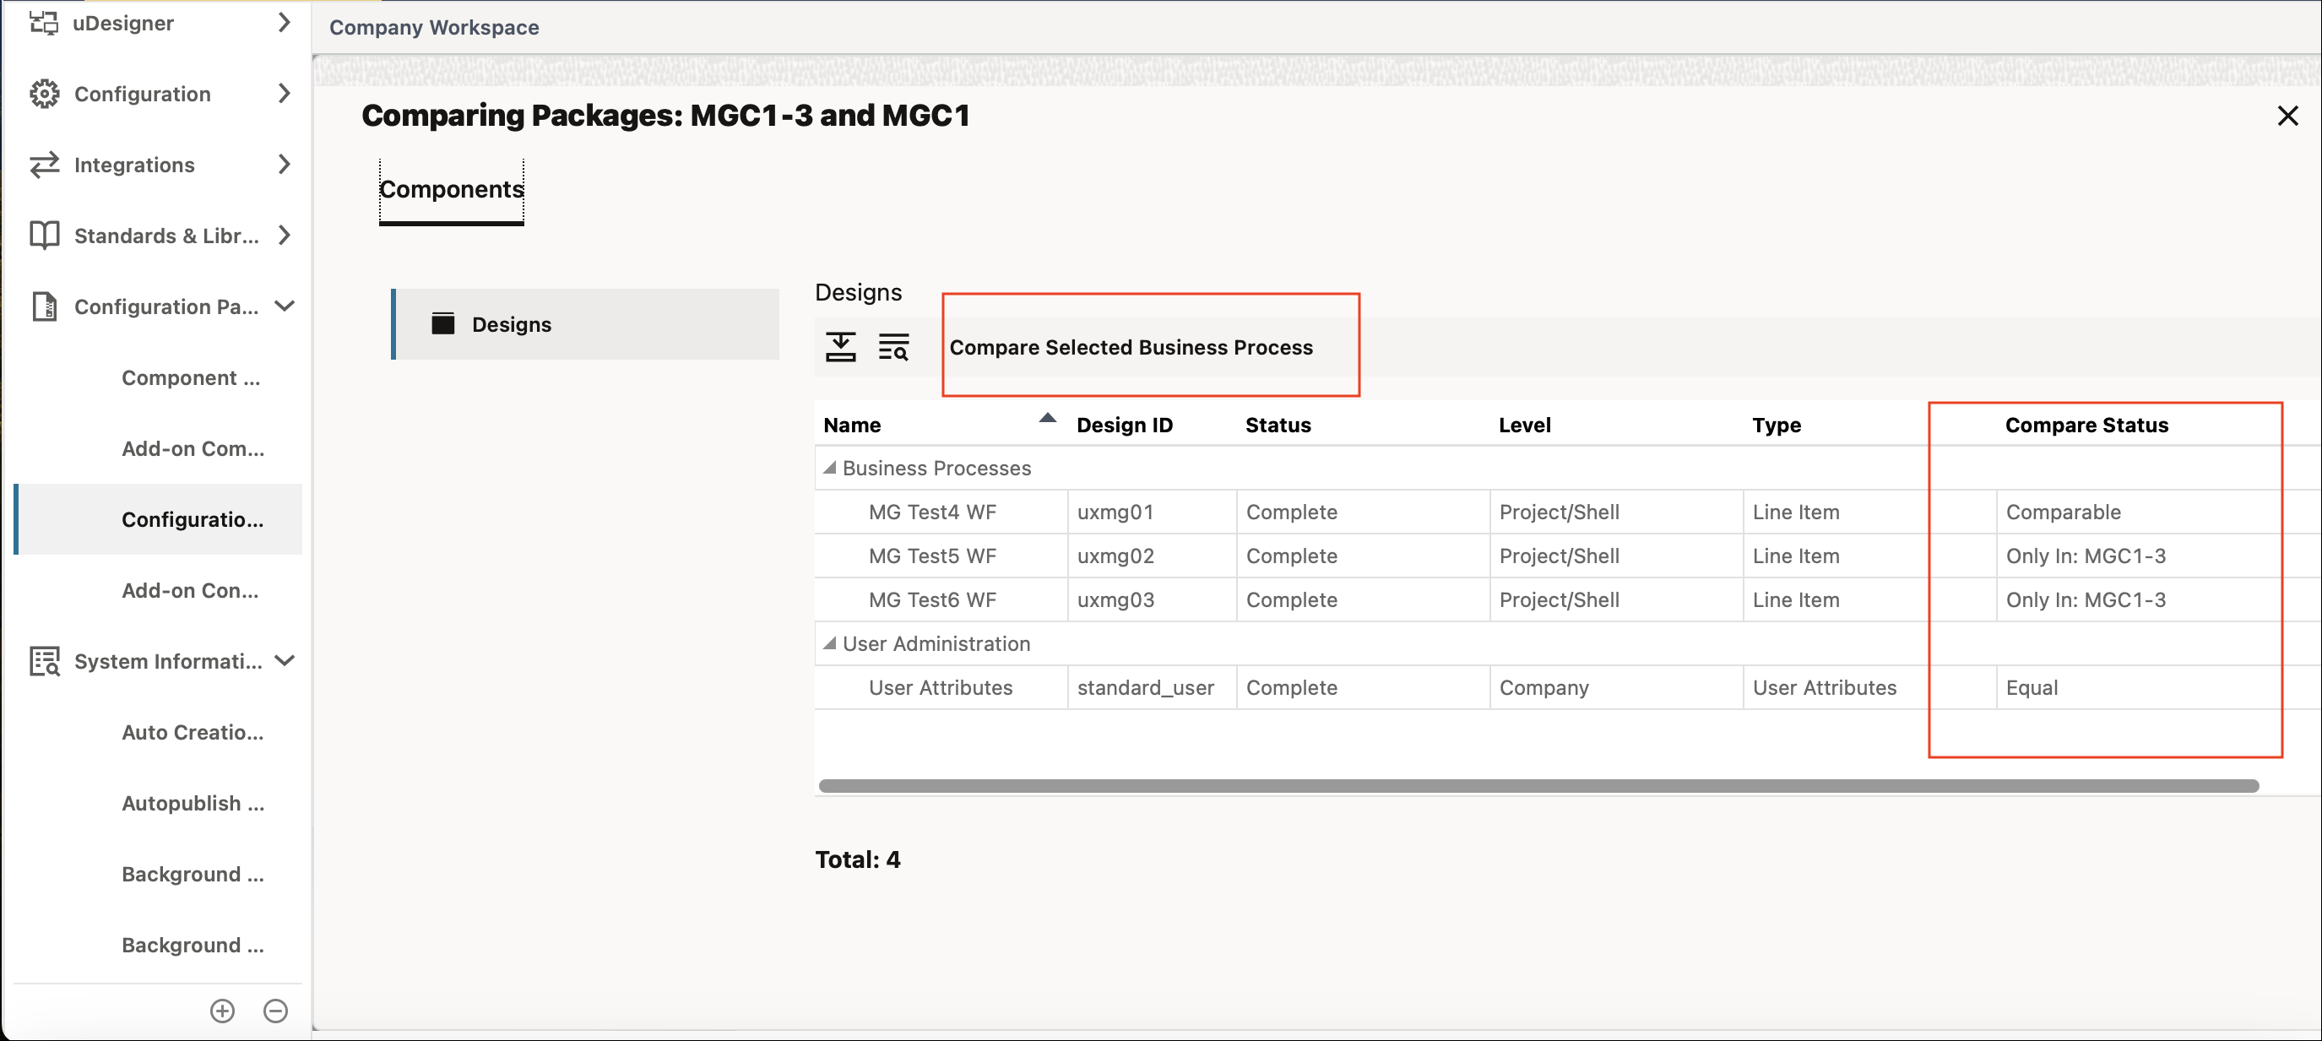This screenshot has height=1041, width=2322.
Task: Expand the Integrations menu chevron
Action: coord(284,164)
